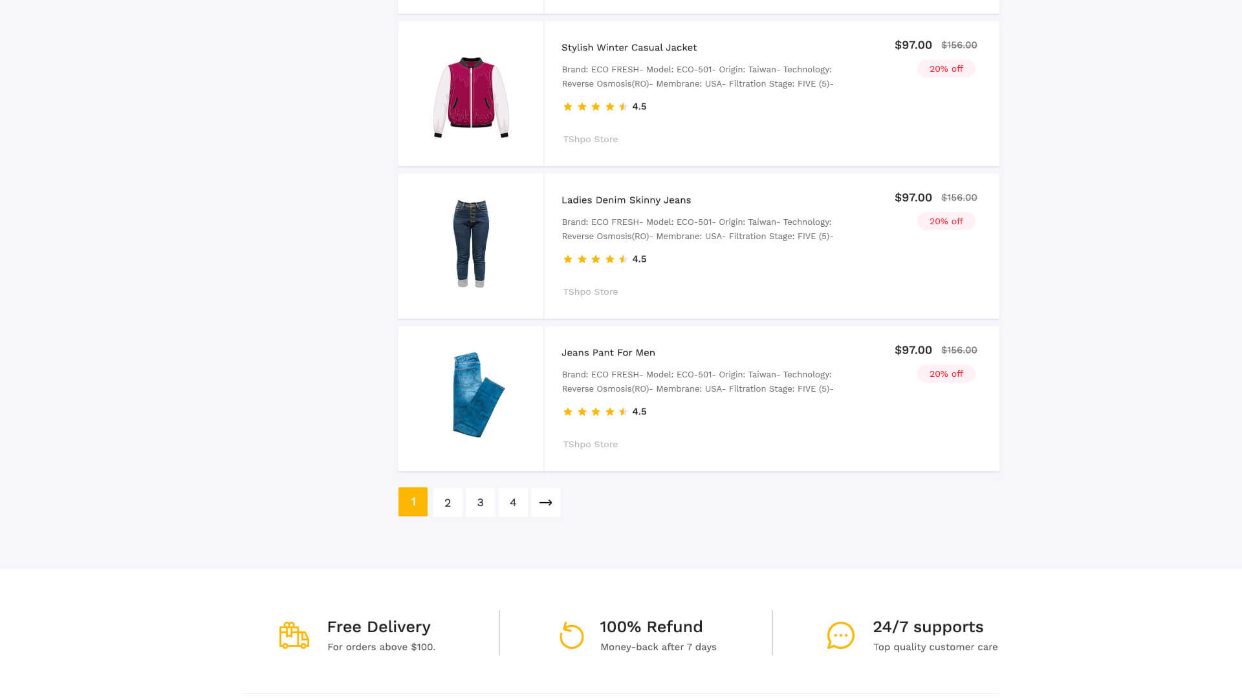This screenshot has width=1242, height=698.
Task: Click star rating of Ladies Denim Skinny Jeans
Action: (x=595, y=259)
